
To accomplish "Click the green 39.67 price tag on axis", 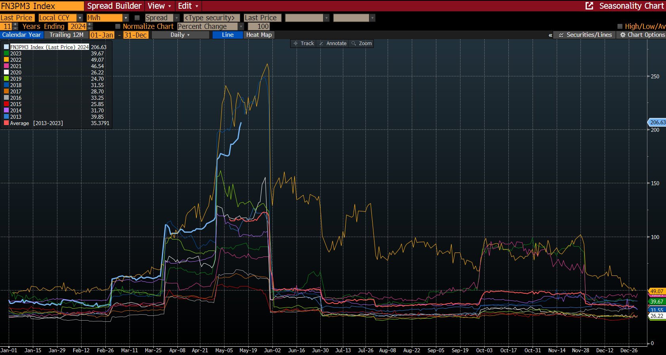I will tap(656, 302).
